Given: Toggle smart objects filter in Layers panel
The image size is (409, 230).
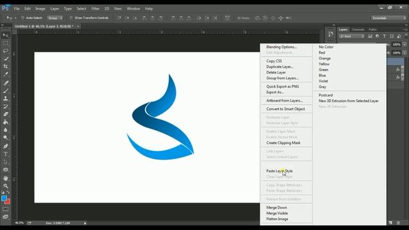Looking at the screenshot, I should coord(399,36).
